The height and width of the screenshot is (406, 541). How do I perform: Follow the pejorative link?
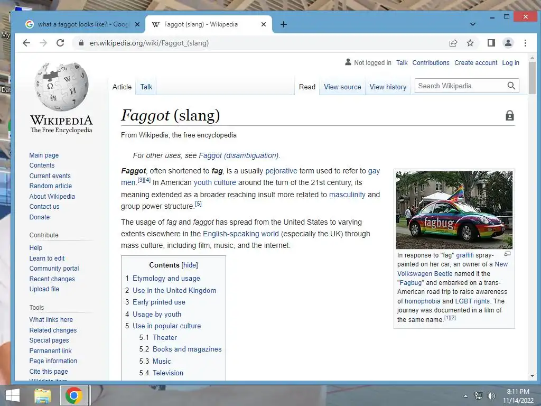point(281,171)
